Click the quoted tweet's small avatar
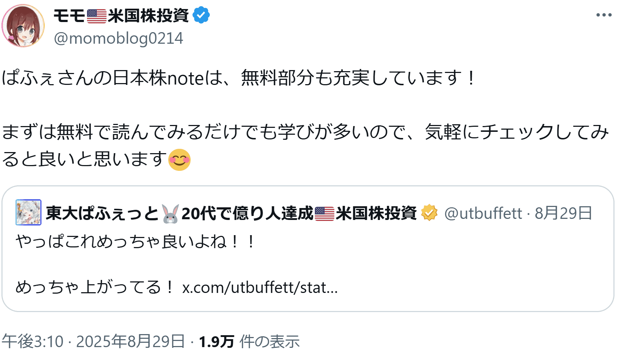Screen dimensions: 621x363 click(29, 212)
